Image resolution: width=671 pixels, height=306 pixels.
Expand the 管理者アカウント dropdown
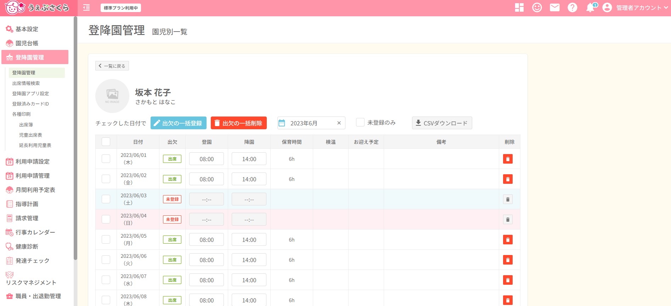642,8
